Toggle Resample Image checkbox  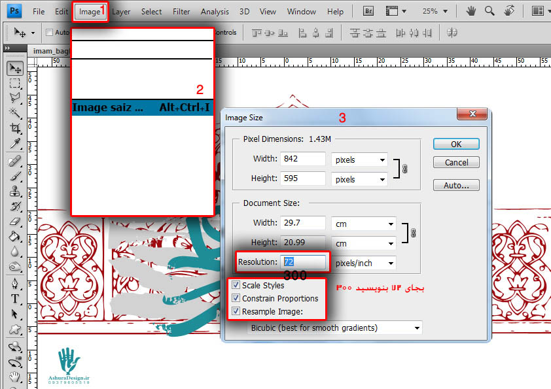pyautogui.click(x=236, y=311)
